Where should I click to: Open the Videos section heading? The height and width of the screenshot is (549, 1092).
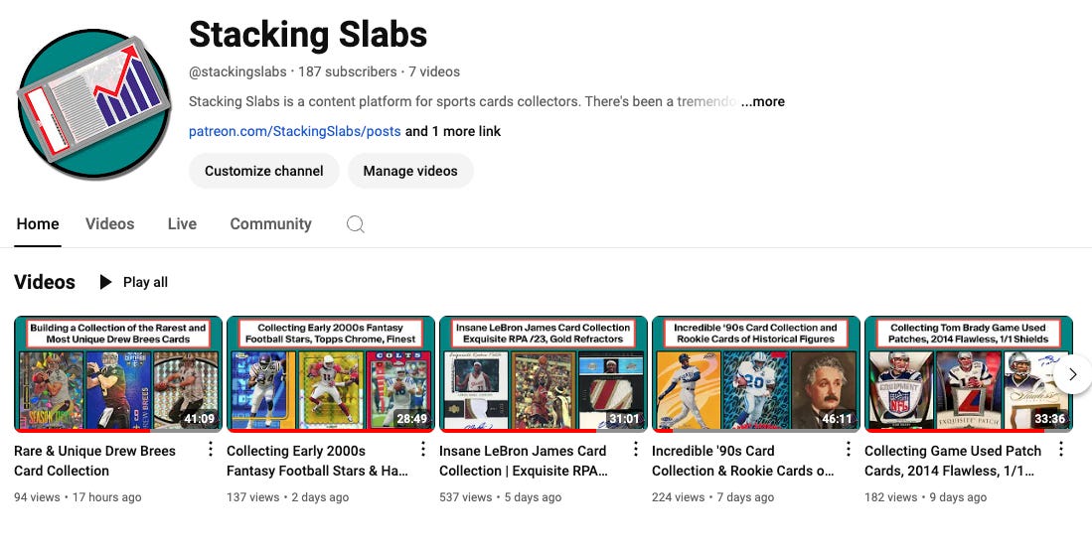click(x=45, y=282)
